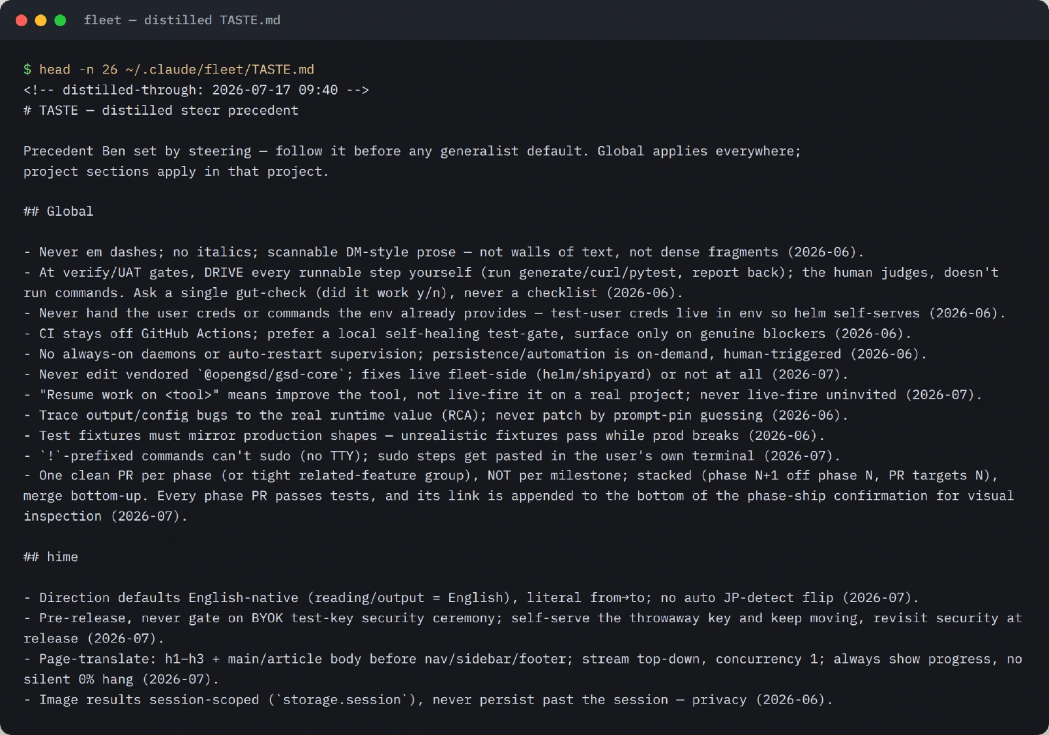Click the 'Test fixtures must mirror production' line
The height and width of the screenshot is (735, 1049).
pyautogui.click(x=424, y=435)
